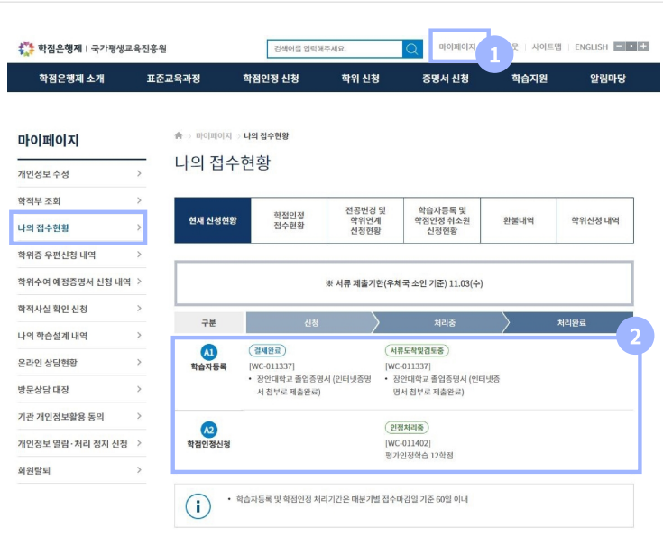Click 마이페이지 link in top bar
The image size is (663, 537).
[x=456, y=46]
